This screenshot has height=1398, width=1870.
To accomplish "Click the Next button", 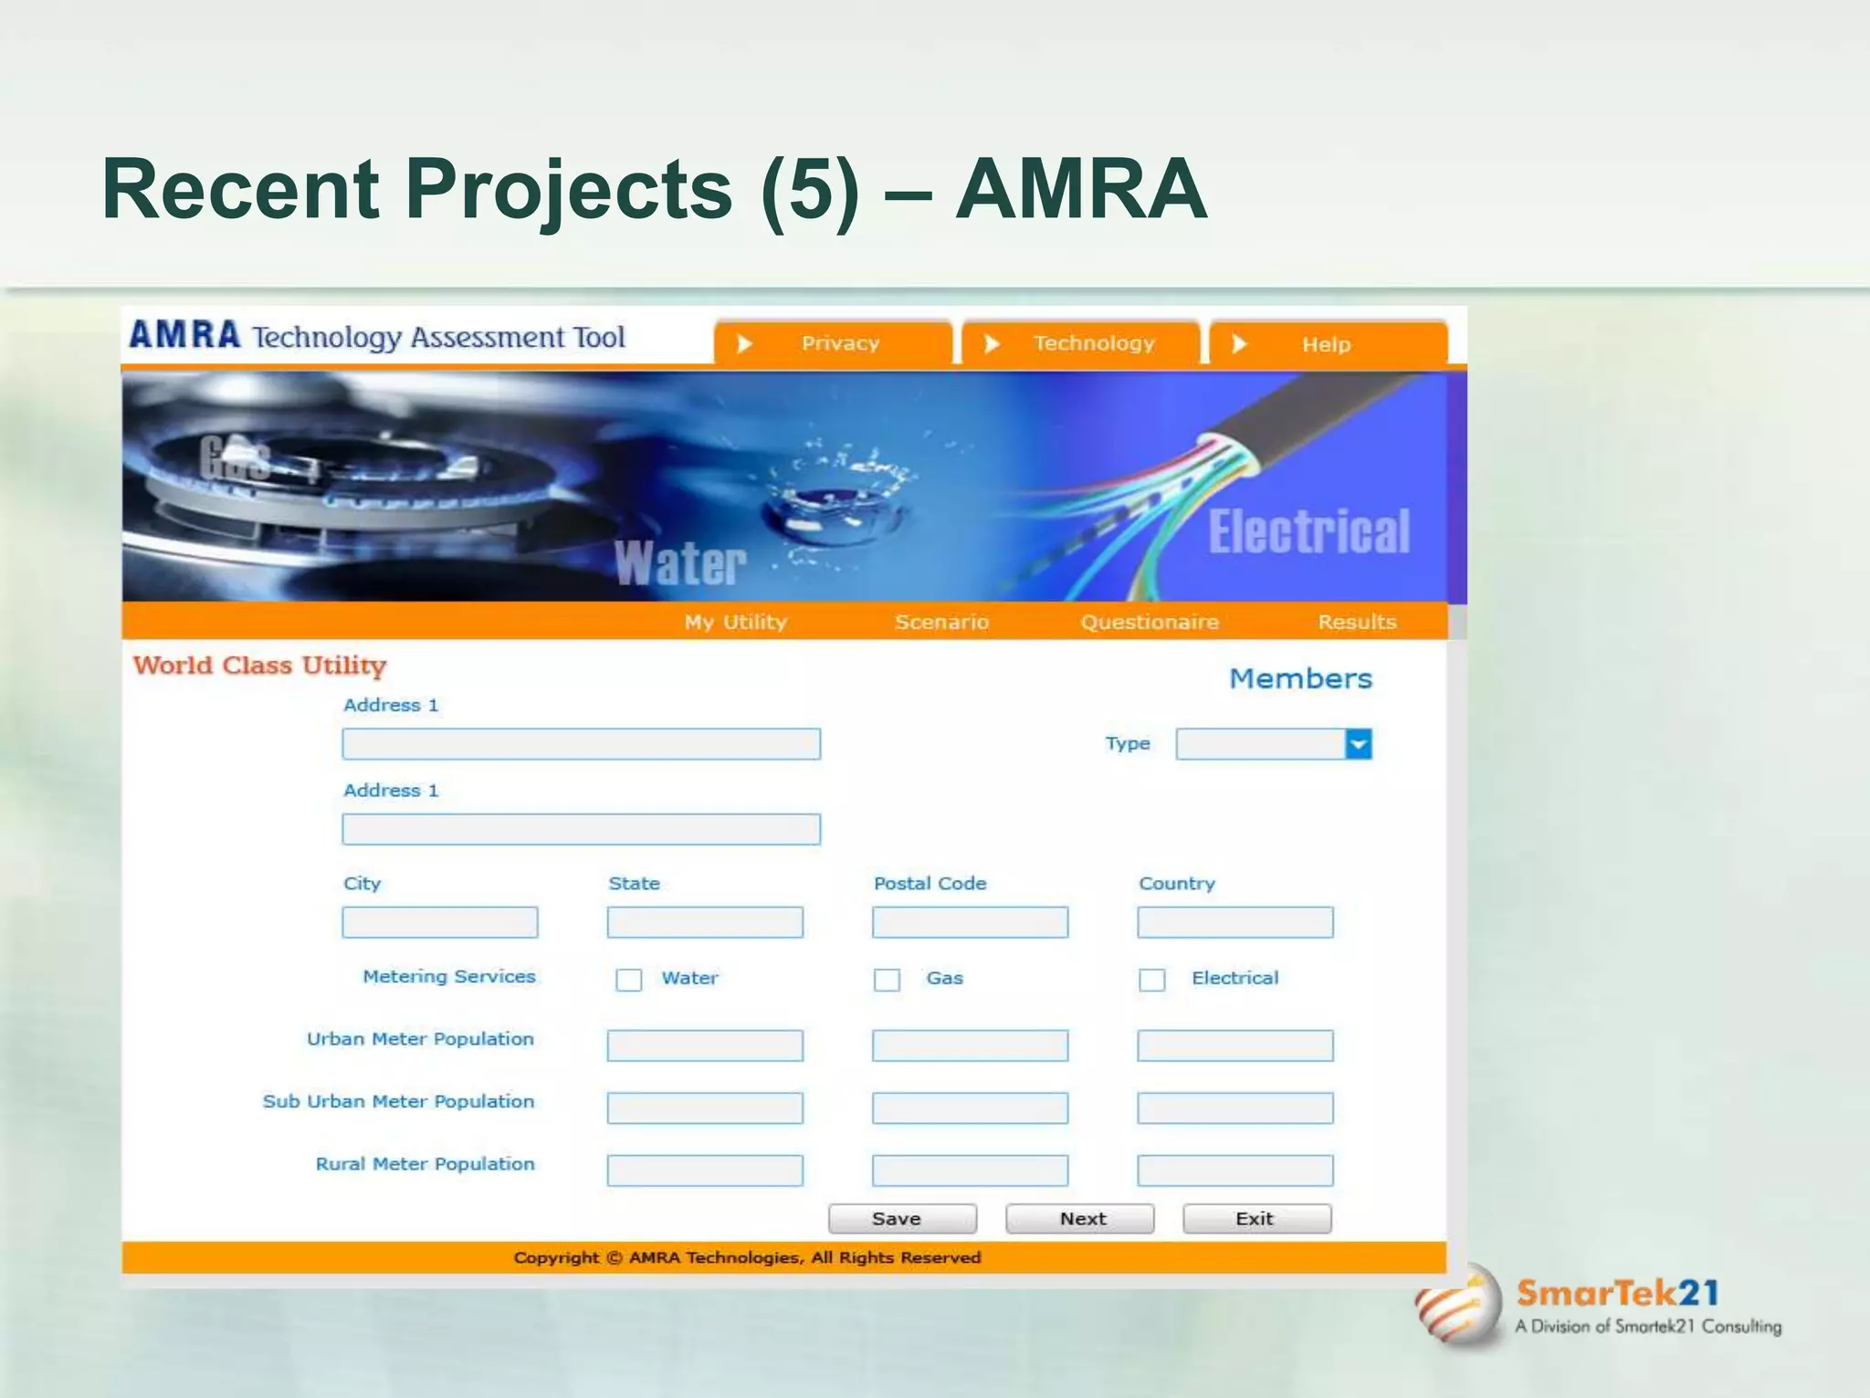I will tap(1080, 1219).
